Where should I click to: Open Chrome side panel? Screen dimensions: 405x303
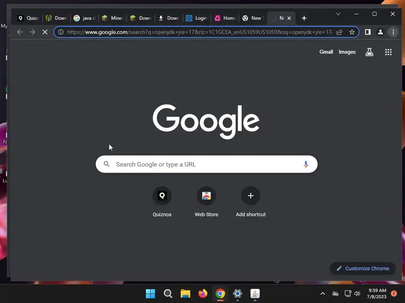368,32
